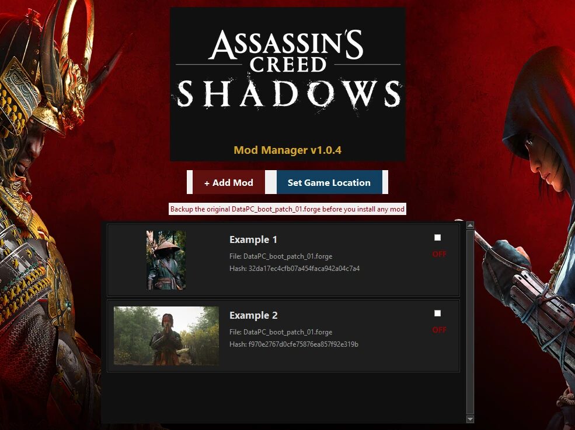575x430 pixels.
Task: Click Example 2 file name DataPC_boot_patch_01.forge
Action: click(x=288, y=332)
